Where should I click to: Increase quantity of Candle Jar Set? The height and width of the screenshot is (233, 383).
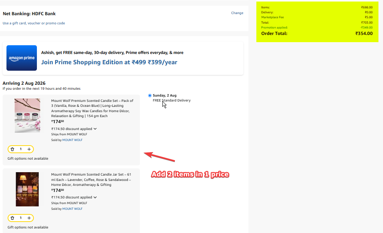[29, 218]
